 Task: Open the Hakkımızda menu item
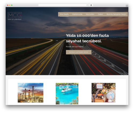[77, 14]
